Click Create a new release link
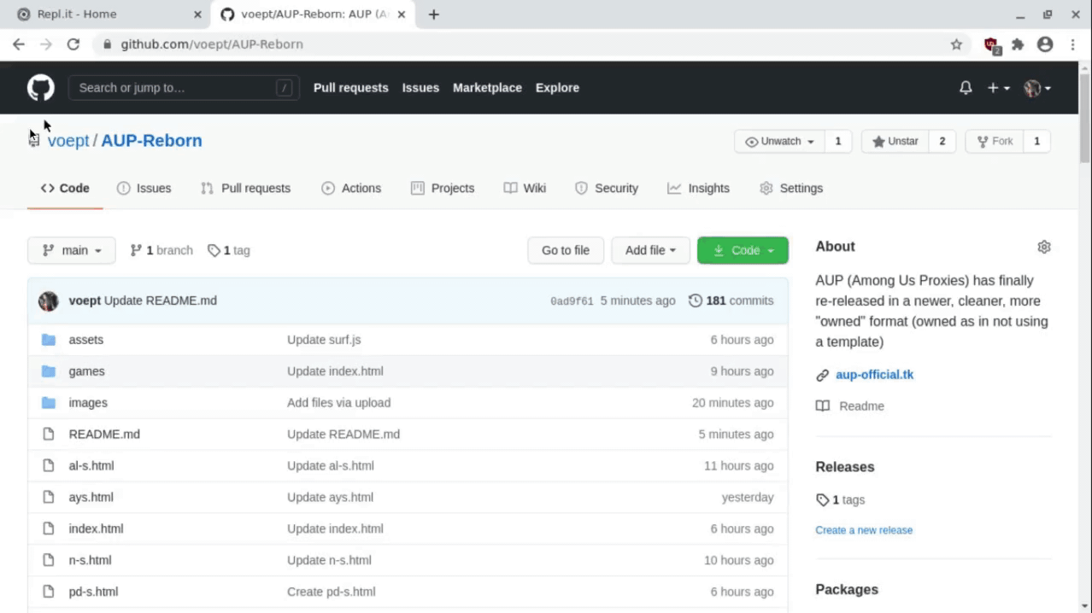The image size is (1092, 613). (864, 530)
